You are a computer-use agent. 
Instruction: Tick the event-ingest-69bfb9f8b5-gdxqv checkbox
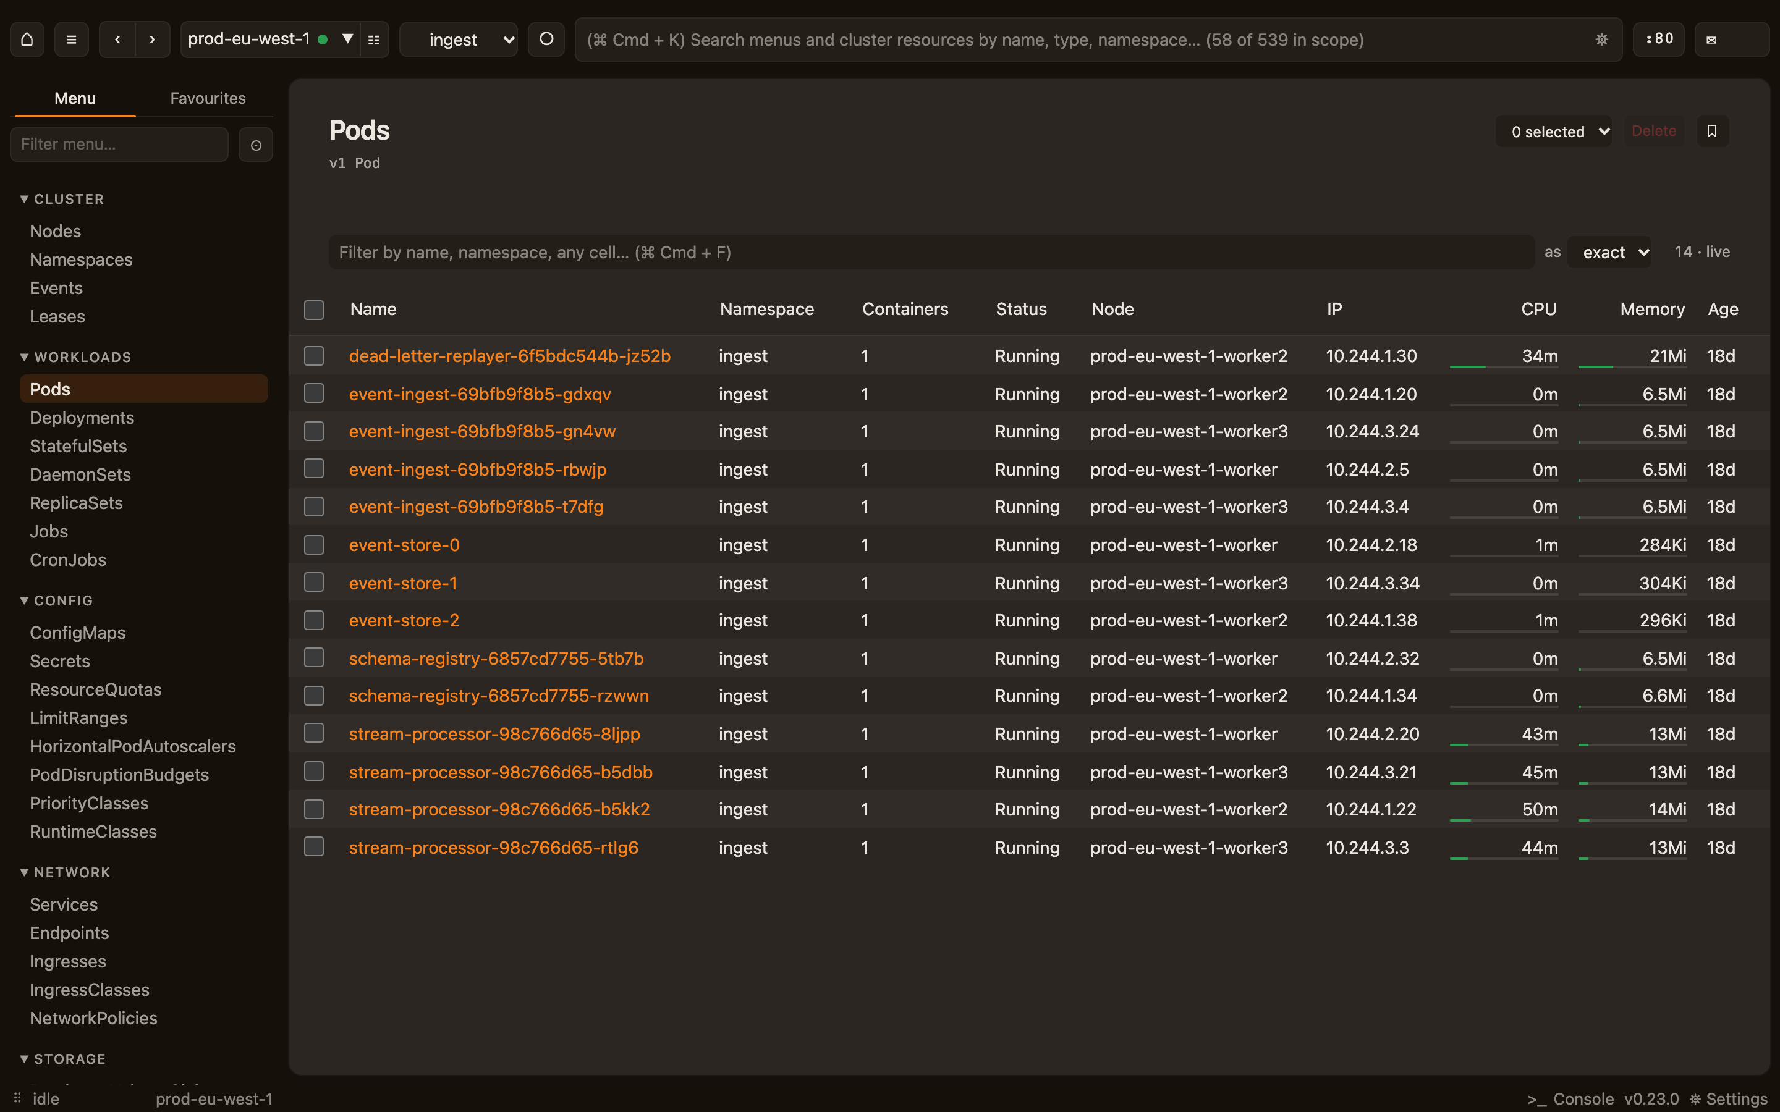pyautogui.click(x=314, y=394)
